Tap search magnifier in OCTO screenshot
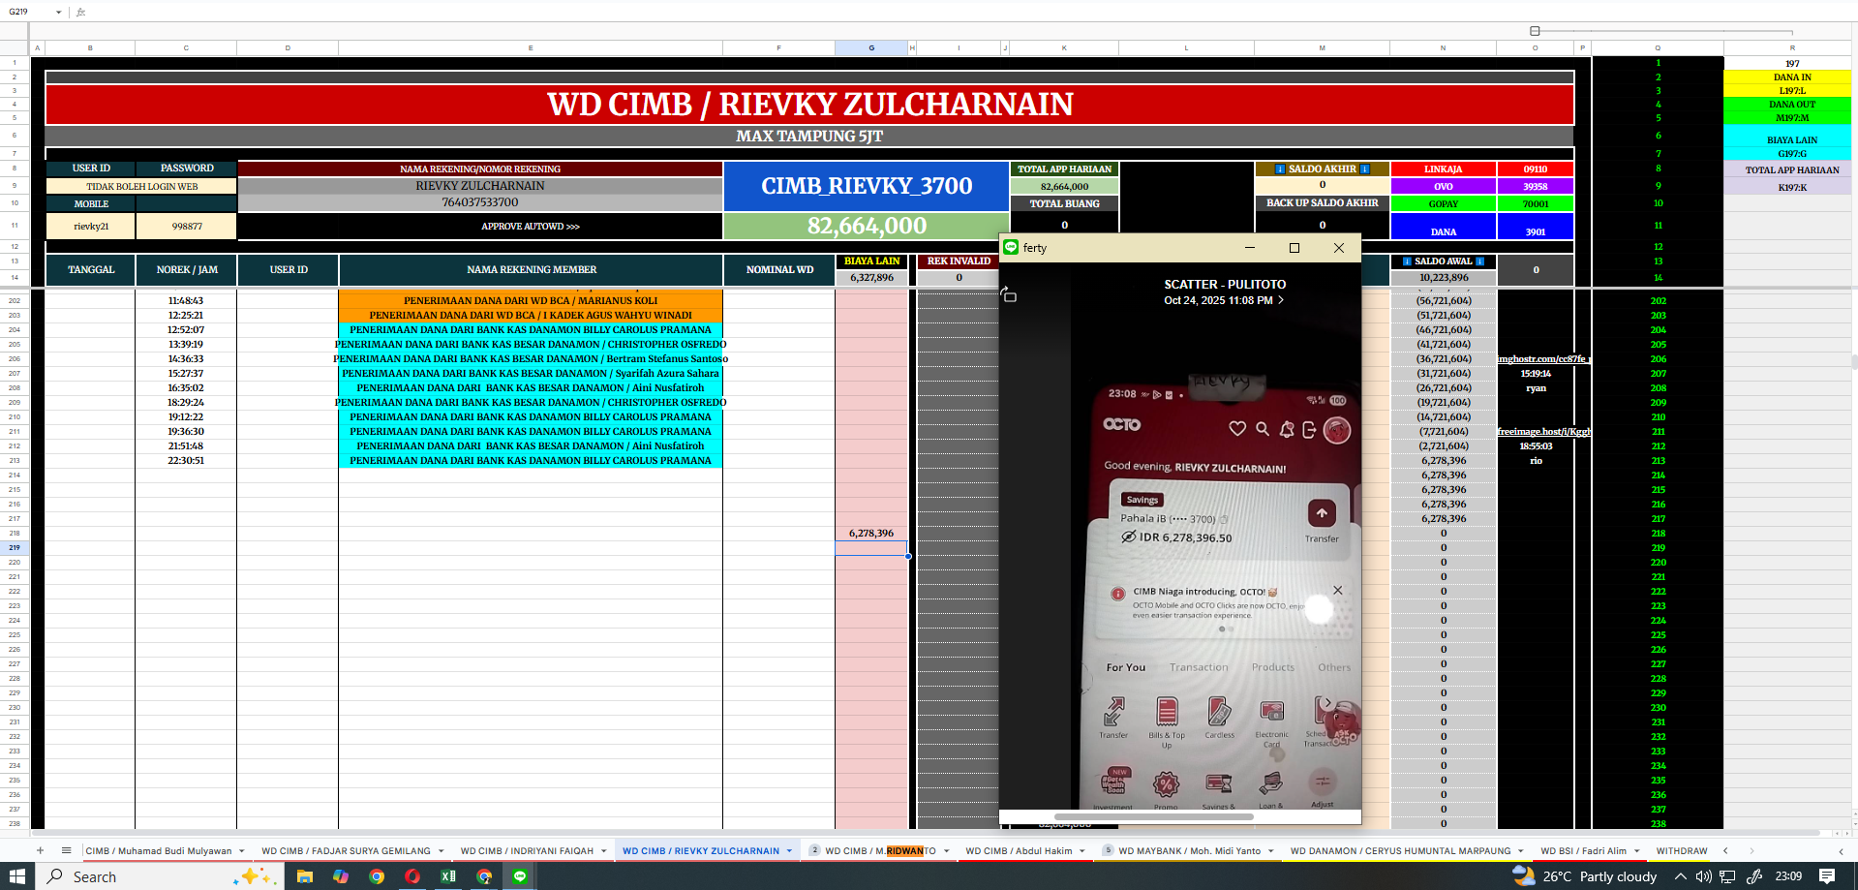Viewport: 1858px width, 890px height. click(x=1263, y=428)
